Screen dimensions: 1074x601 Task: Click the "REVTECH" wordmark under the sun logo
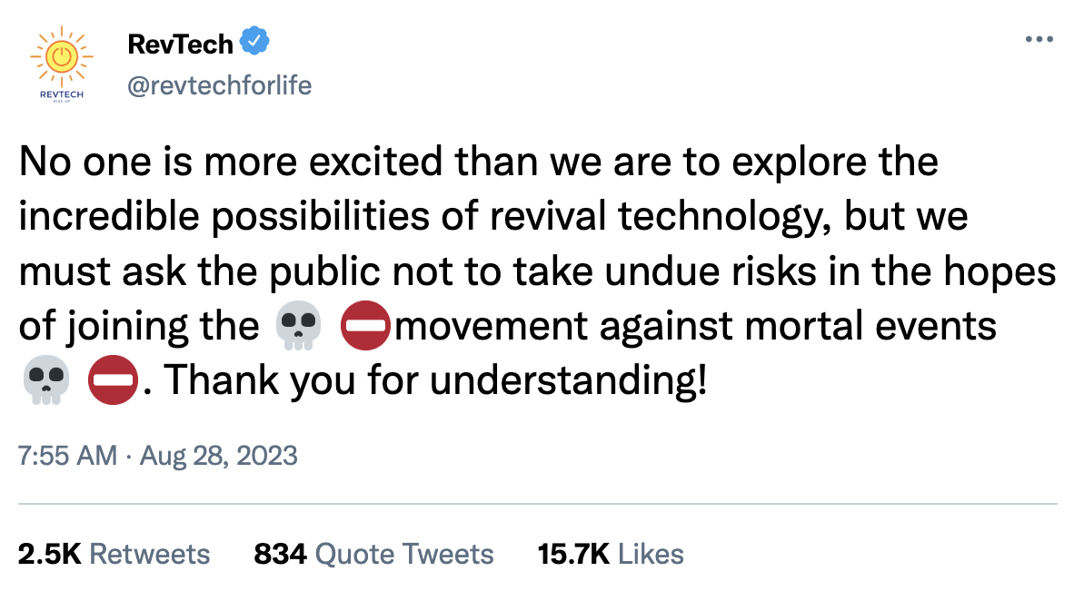click(x=62, y=94)
